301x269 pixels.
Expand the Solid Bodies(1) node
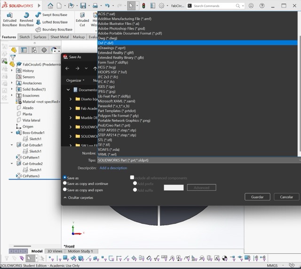pos(12,89)
